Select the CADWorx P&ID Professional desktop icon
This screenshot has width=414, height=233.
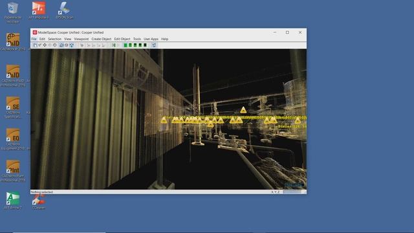(13, 76)
